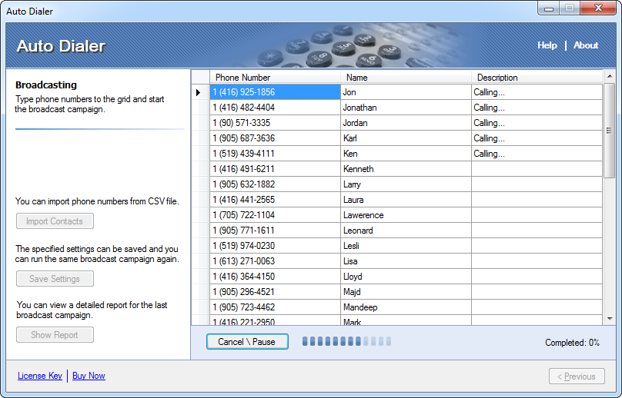622x398 pixels.
Task: Click the name cell Jordan
Action: tap(406, 123)
